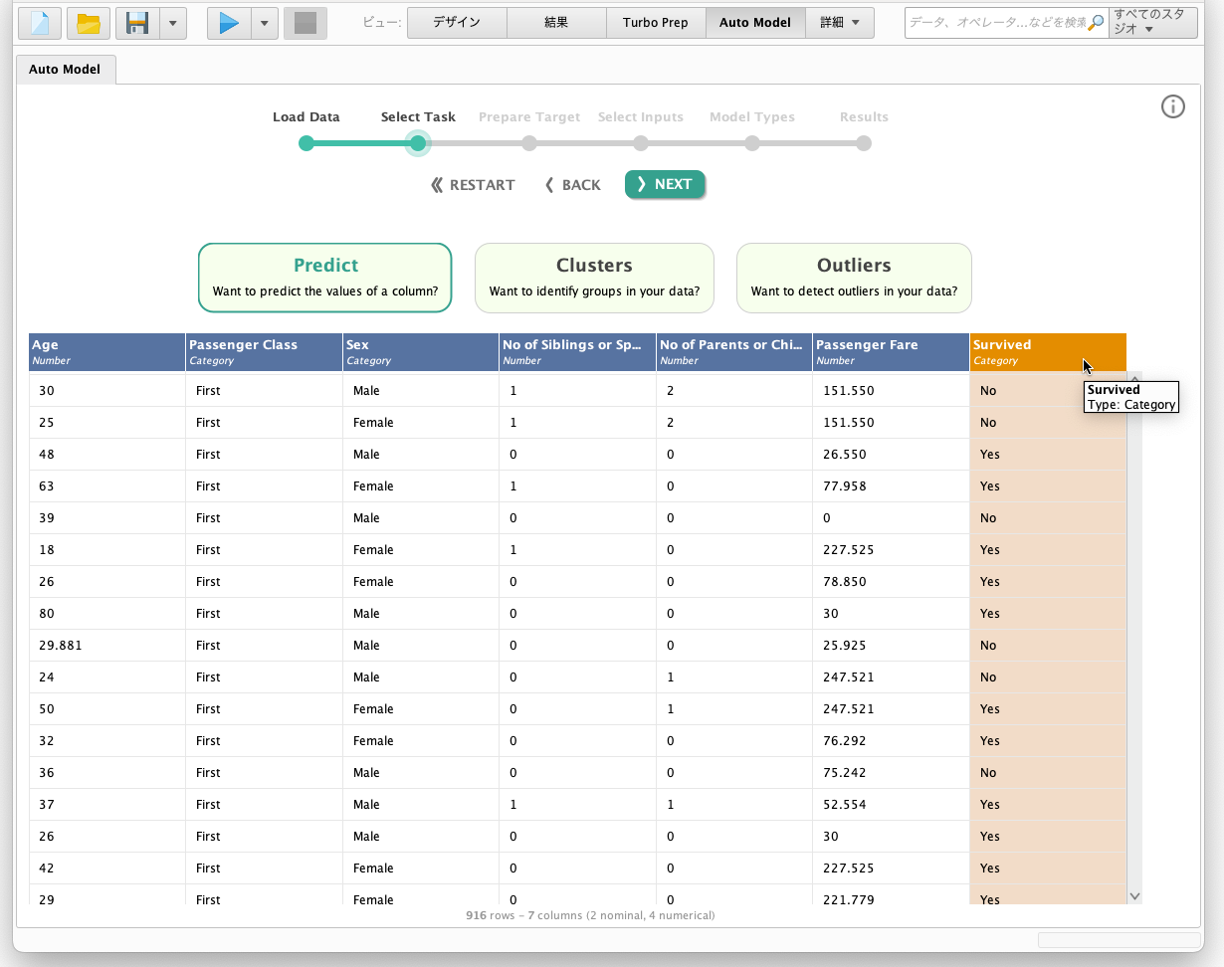Viewport: 1224px width, 967px height.
Task: Select the Age column header
Action: (106, 352)
